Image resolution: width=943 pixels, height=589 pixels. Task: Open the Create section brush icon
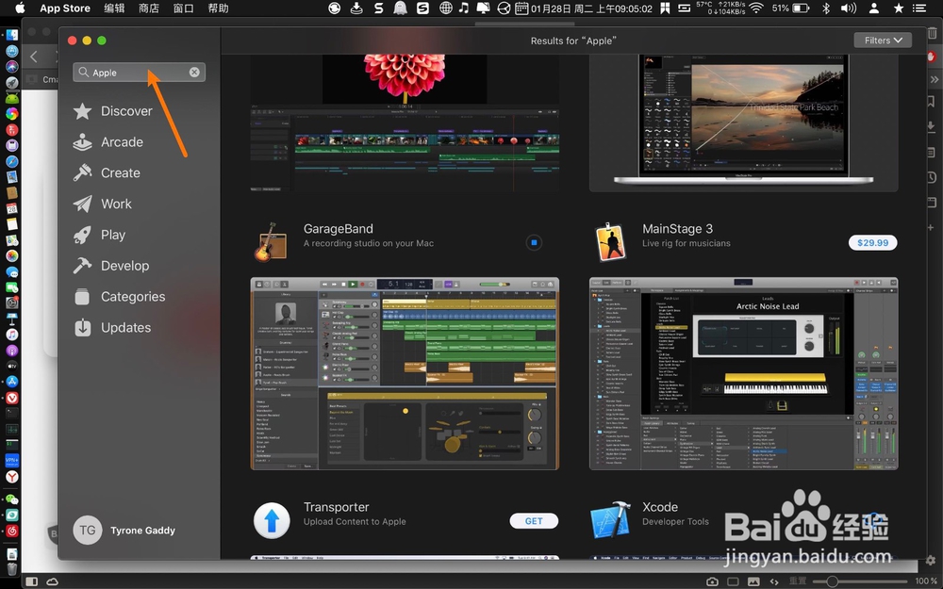82,173
